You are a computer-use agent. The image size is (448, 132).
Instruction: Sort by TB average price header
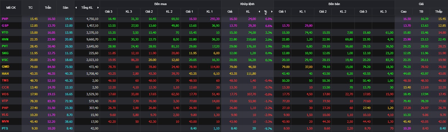pyautogui.click(x=421, y=12)
